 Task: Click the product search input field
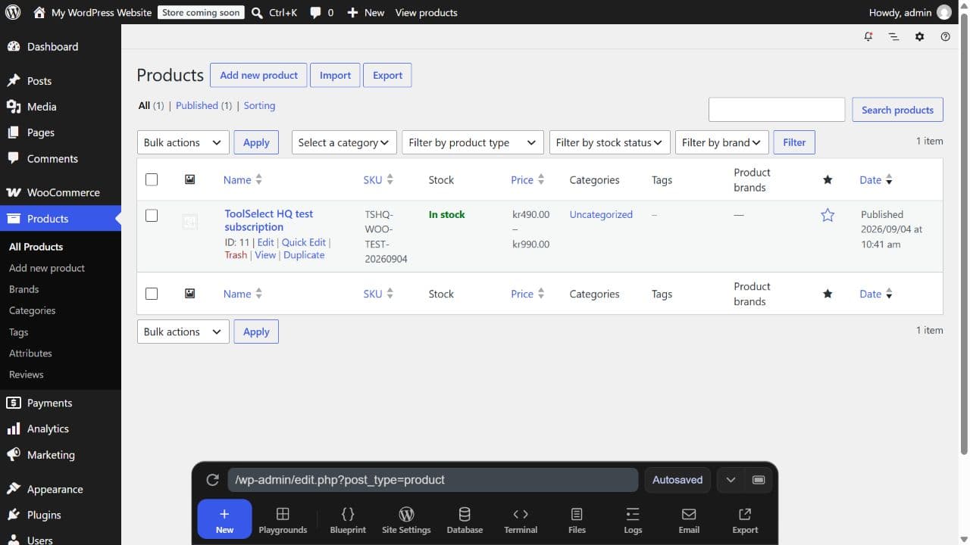tap(777, 110)
